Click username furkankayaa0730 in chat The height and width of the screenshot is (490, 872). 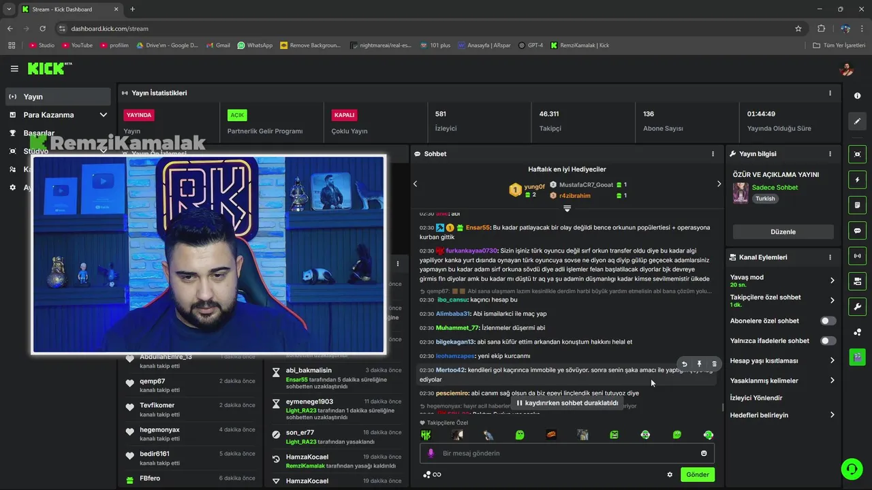point(471,250)
